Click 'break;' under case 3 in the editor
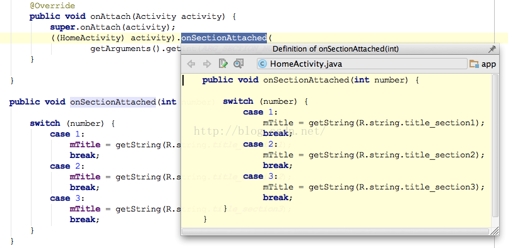The image size is (508, 248). pyautogui.click(x=85, y=220)
